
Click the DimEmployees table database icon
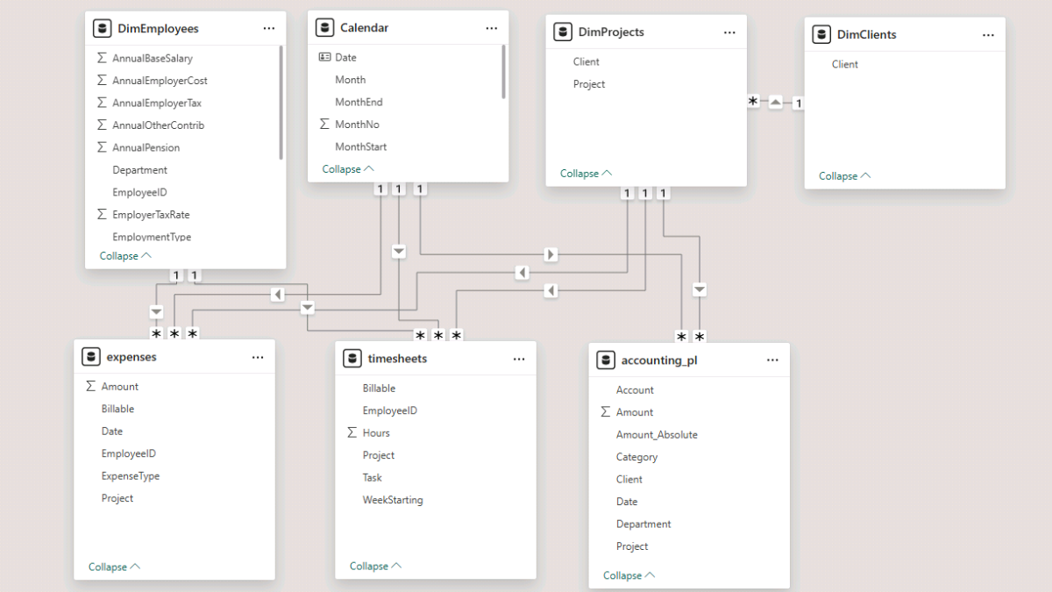103,29
